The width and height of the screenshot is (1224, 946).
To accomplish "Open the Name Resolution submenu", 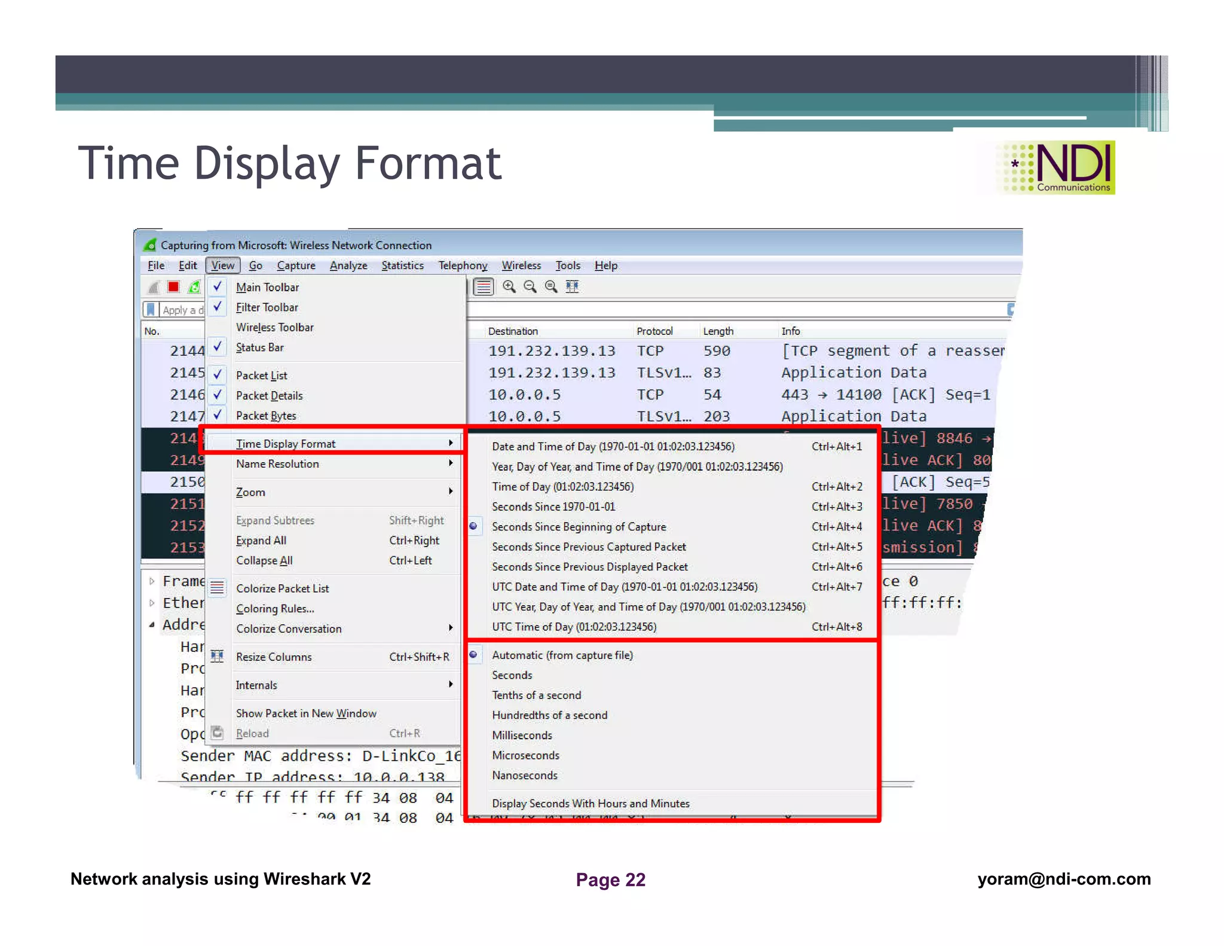I will point(333,463).
